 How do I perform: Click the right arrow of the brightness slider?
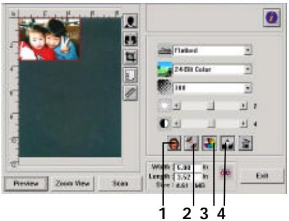click(x=243, y=106)
